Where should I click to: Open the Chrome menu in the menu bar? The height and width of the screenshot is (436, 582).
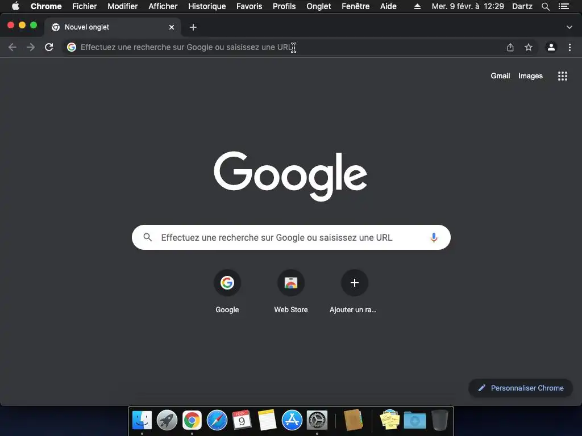click(x=46, y=6)
